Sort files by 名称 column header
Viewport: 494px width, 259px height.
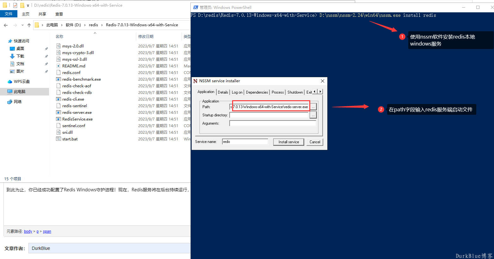[x=59, y=37]
